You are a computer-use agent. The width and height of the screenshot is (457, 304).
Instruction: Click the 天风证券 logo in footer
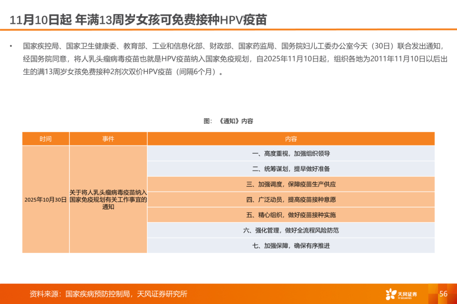(x=401, y=294)
